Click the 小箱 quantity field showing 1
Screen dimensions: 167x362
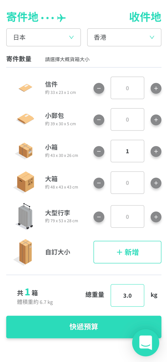point(127,151)
